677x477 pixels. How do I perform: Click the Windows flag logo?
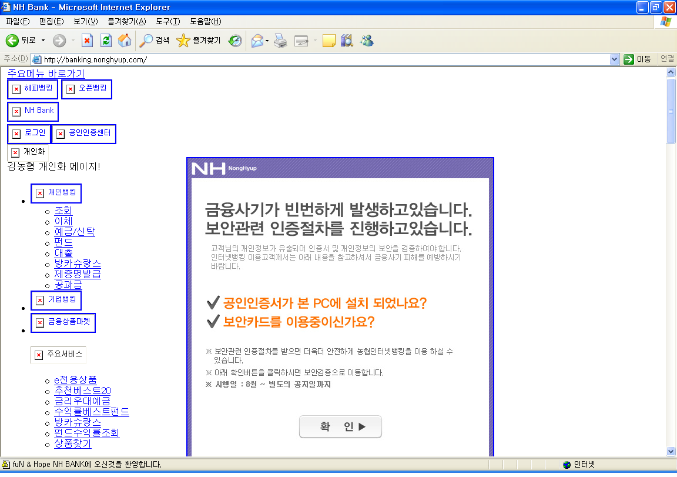pyautogui.click(x=665, y=22)
